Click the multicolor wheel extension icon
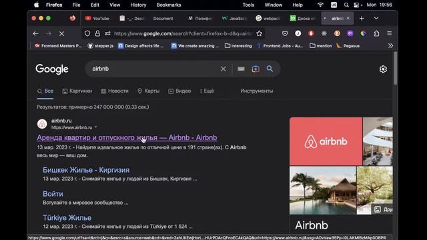Screen dimensions: 427x240 (363, 33)
